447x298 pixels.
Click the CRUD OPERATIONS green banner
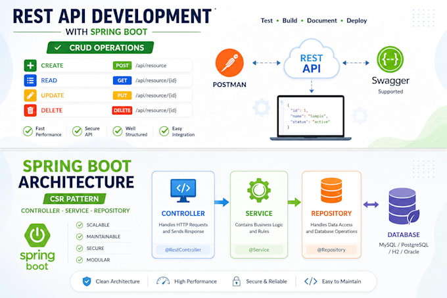point(101,47)
